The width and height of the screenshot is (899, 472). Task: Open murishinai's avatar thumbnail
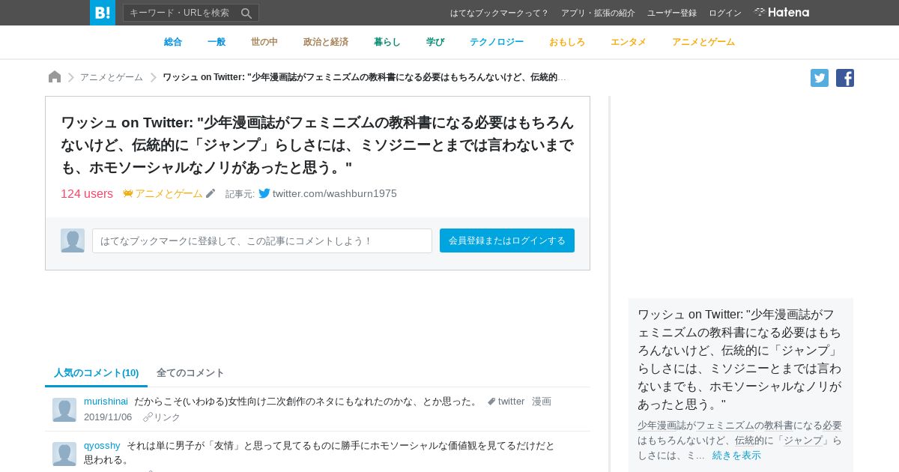(x=64, y=410)
